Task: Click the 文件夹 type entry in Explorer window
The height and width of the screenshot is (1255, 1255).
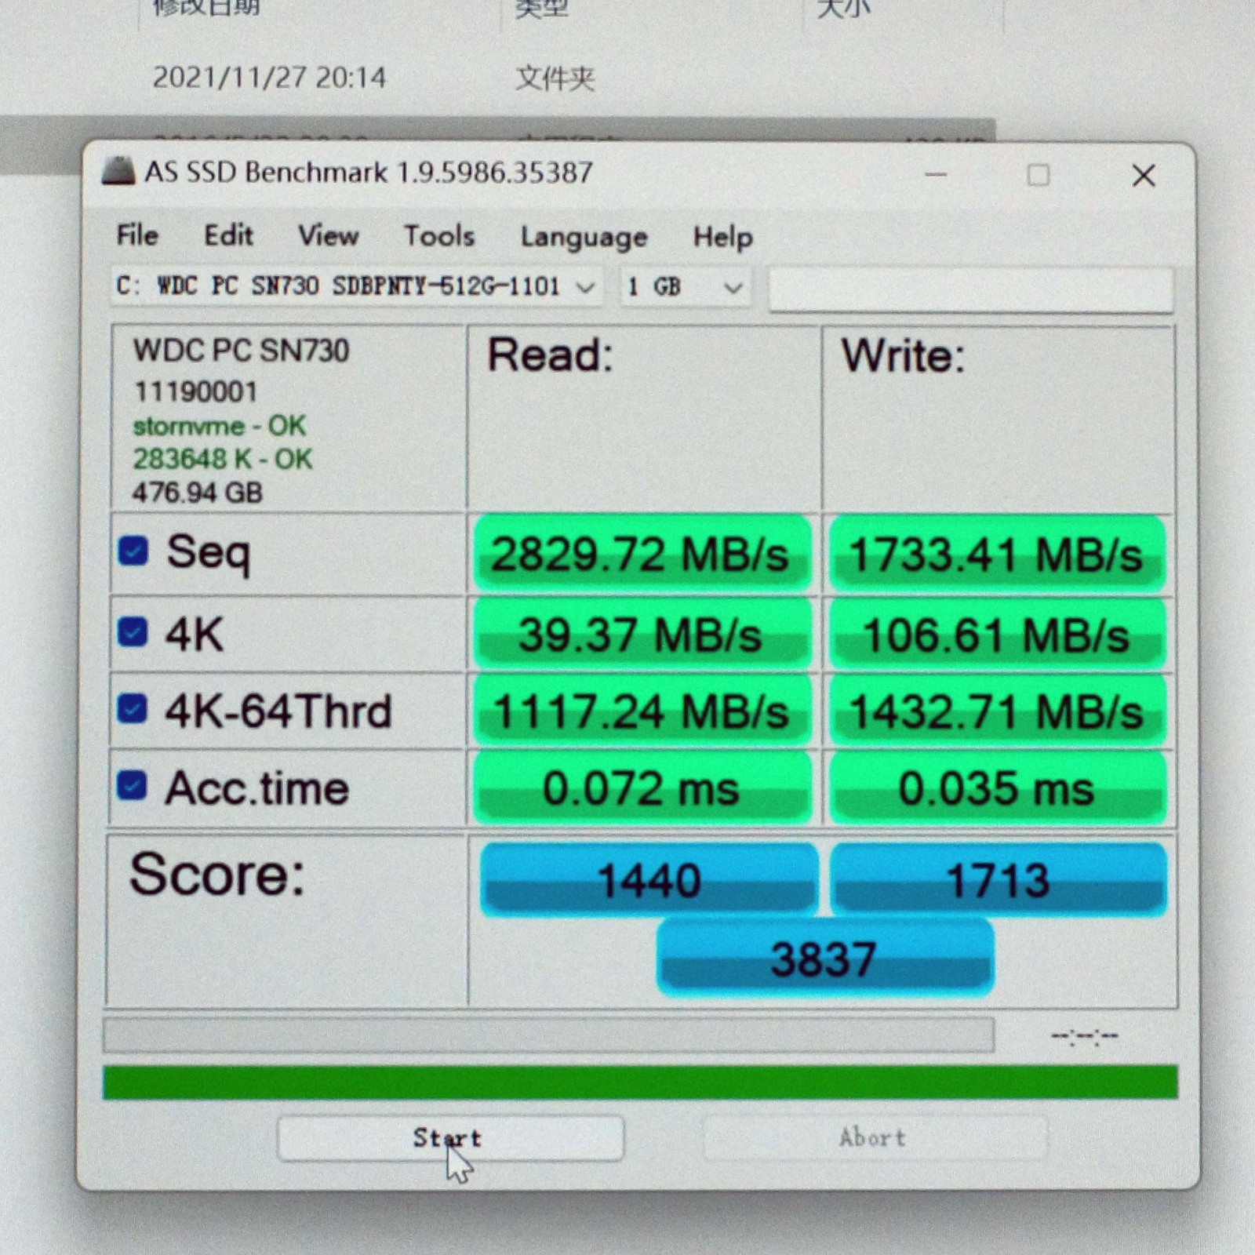Action: click(555, 78)
